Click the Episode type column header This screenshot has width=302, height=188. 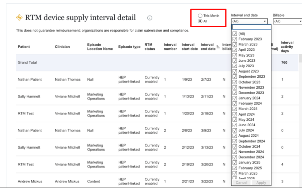click(129, 47)
